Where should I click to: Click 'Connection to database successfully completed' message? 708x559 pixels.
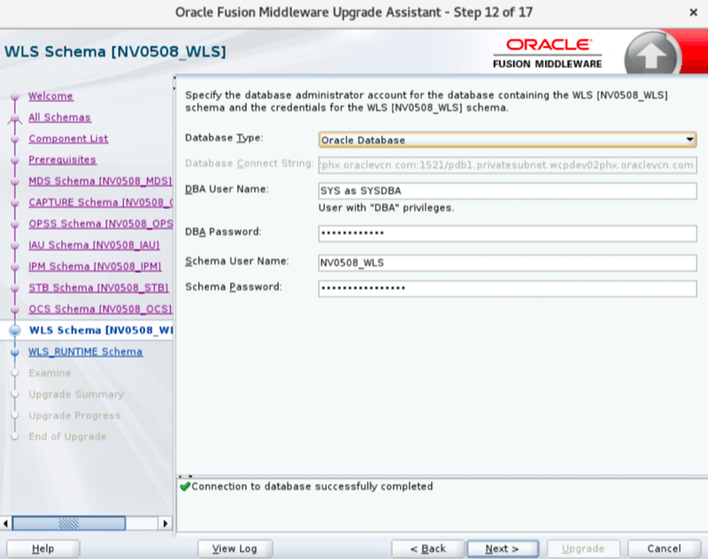point(312,486)
